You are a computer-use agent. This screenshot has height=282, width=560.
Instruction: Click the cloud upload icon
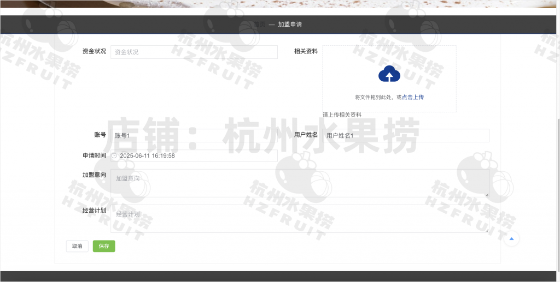[389, 74]
